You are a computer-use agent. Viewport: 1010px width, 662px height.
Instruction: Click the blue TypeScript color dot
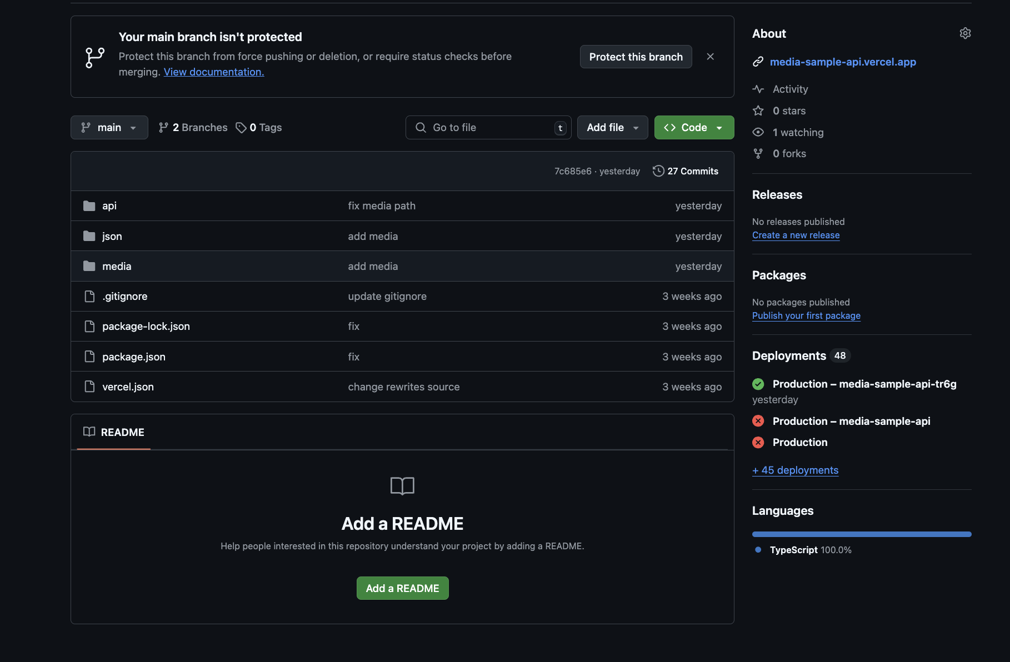coord(758,550)
